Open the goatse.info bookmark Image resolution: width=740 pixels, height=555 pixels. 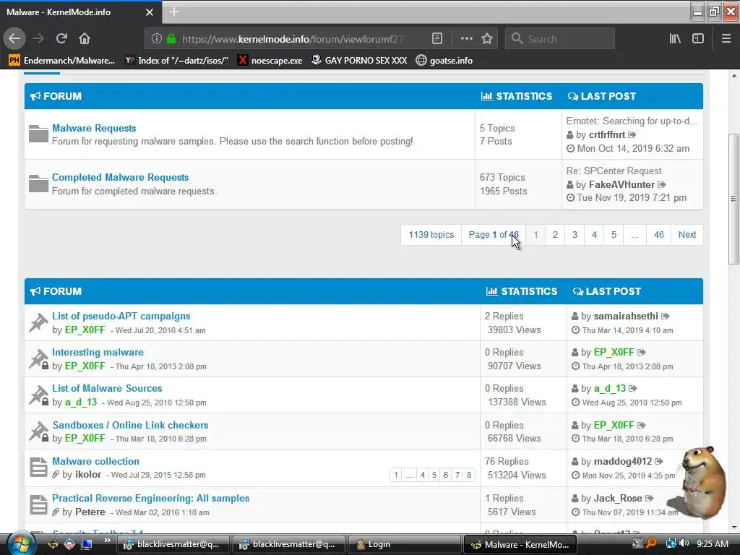pos(444,61)
